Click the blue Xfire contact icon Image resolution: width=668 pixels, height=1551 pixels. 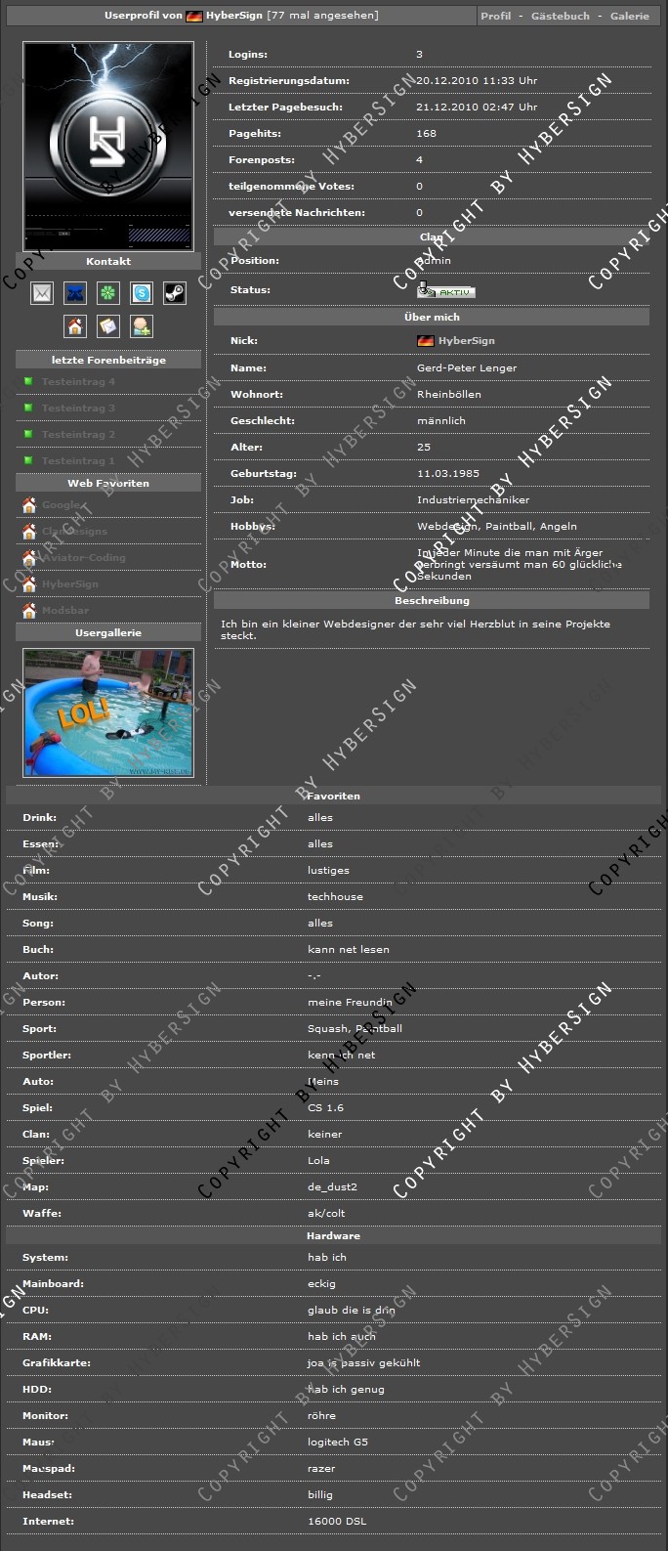[75, 293]
